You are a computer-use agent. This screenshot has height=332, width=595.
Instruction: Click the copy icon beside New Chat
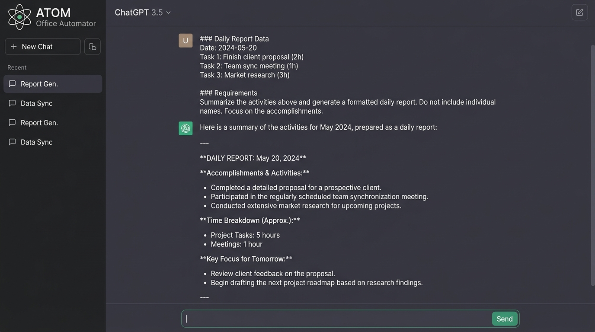coord(93,47)
